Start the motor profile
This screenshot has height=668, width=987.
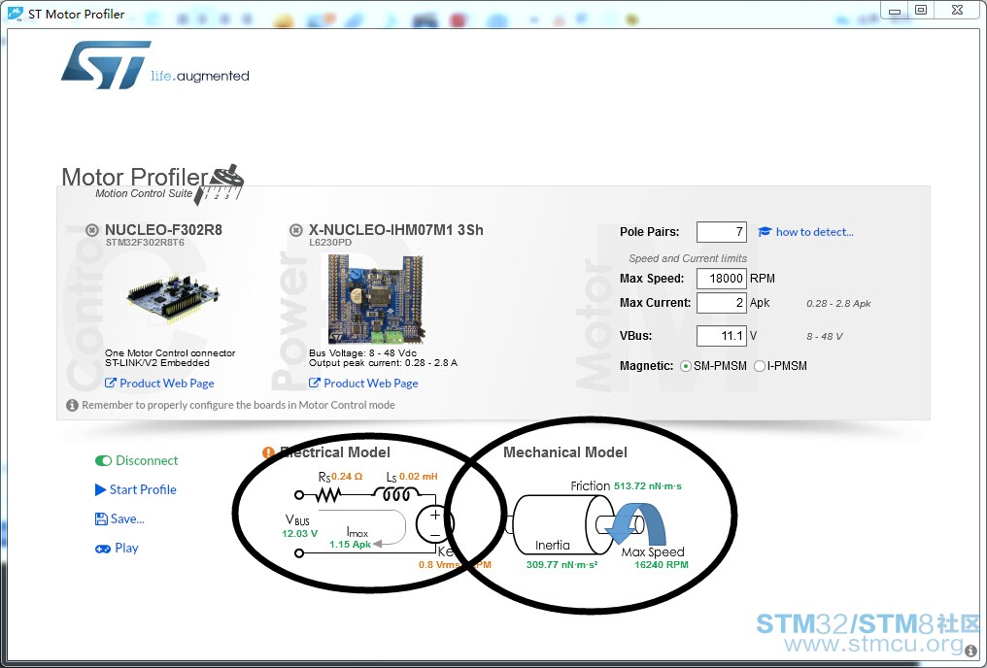tap(135, 489)
